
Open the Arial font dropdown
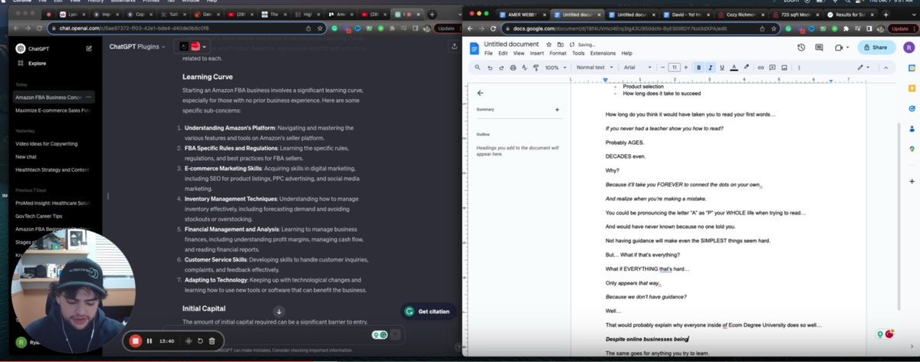[638, 67]
